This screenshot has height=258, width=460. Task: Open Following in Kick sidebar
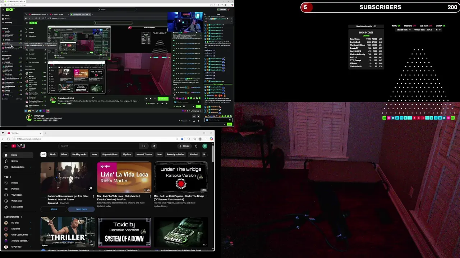tap(8, 23)
